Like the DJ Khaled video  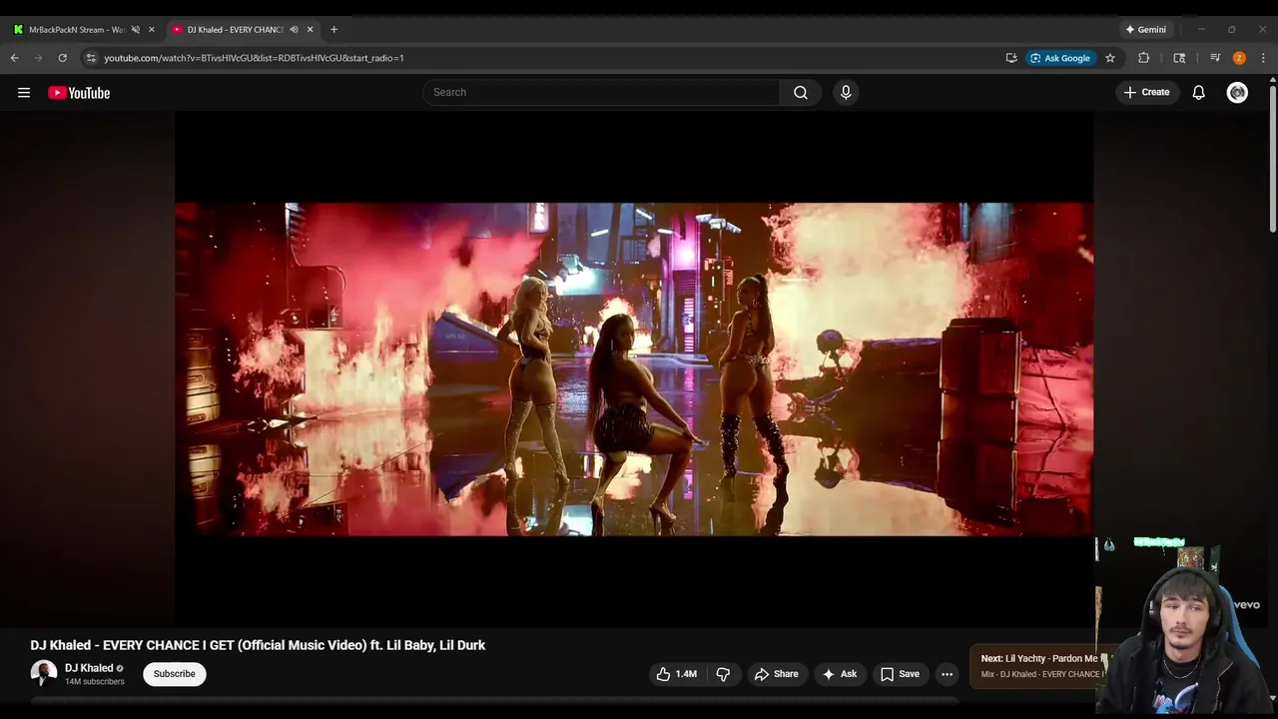point(676,674)
